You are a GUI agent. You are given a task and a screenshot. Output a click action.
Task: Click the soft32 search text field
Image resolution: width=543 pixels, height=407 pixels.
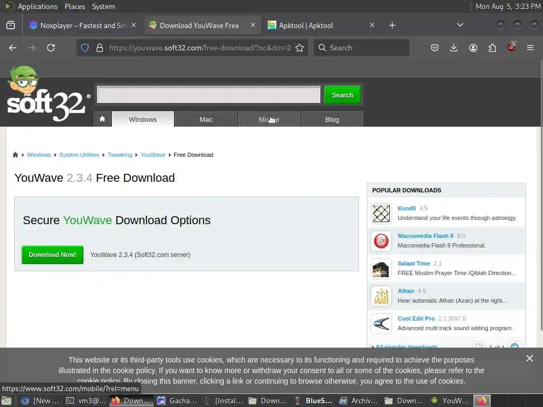click(208, 94)
